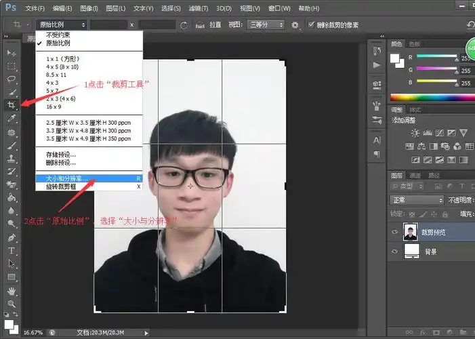Screen dimensions: 475x339
Task: Select the Paint Bucket tool
Action: 12,197
